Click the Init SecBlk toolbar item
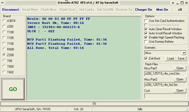This screenshot has width=189, height=112. 105,10
